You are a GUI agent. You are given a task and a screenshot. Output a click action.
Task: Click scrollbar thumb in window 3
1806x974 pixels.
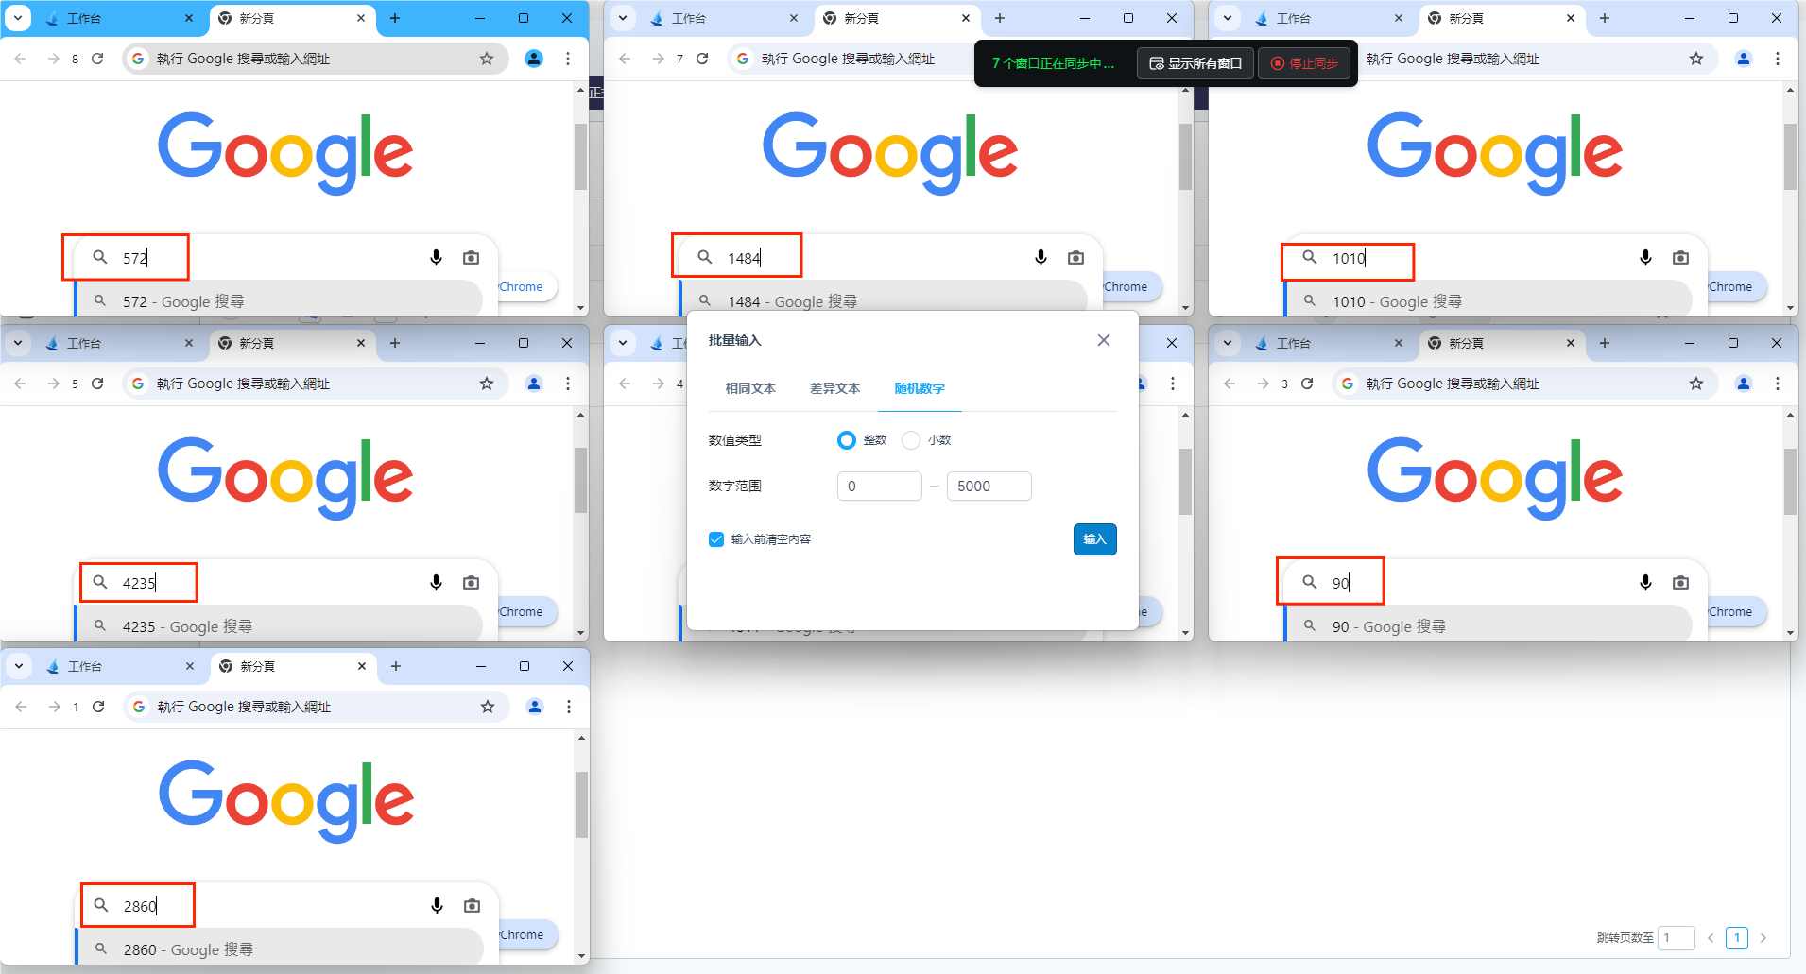[x=1790, y=482]
